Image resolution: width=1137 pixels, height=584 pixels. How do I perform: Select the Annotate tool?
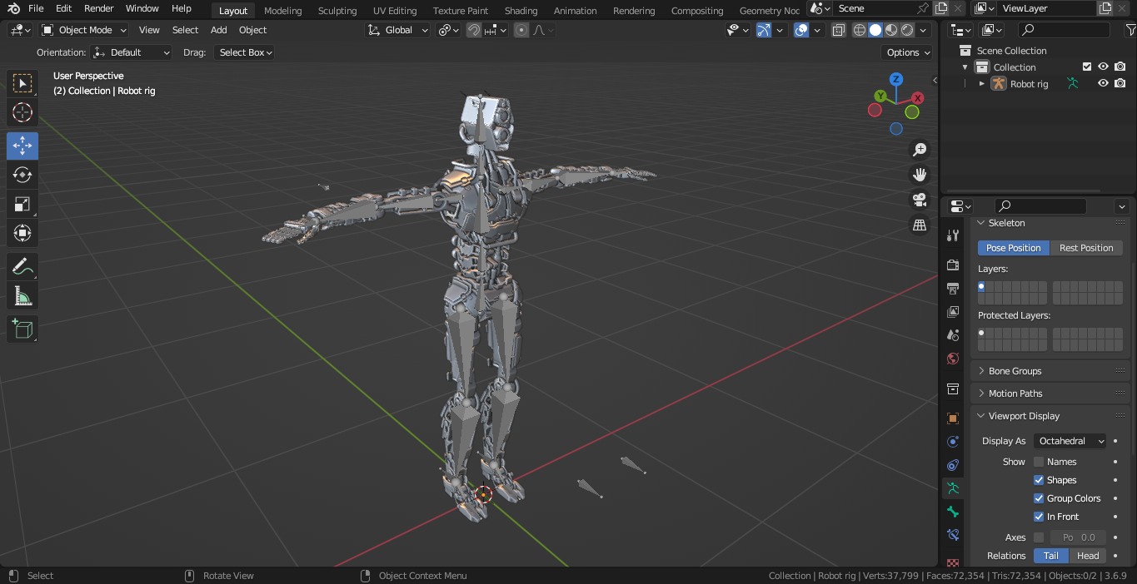(x=22, y=267)
